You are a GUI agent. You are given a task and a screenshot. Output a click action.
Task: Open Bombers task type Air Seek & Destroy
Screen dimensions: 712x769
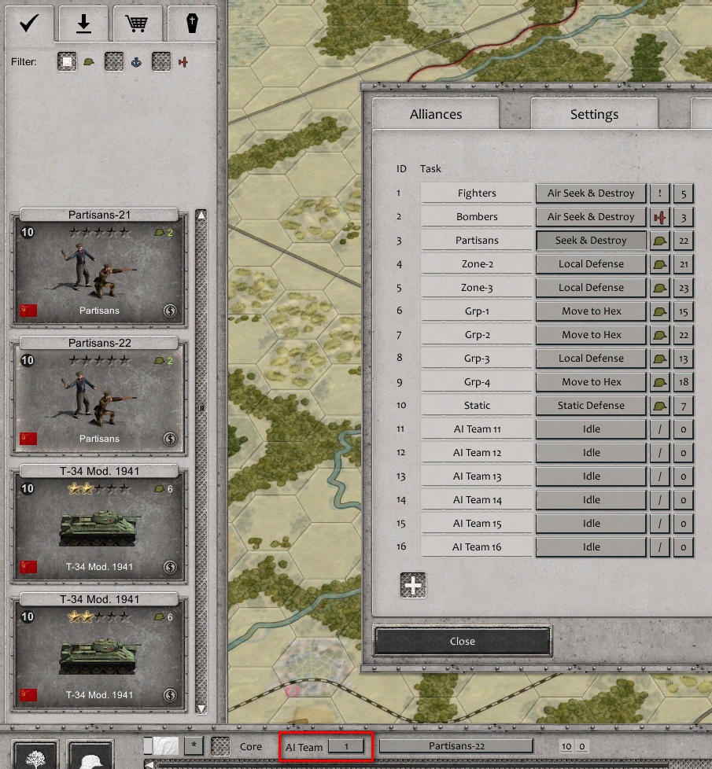[x=591, y=217]
